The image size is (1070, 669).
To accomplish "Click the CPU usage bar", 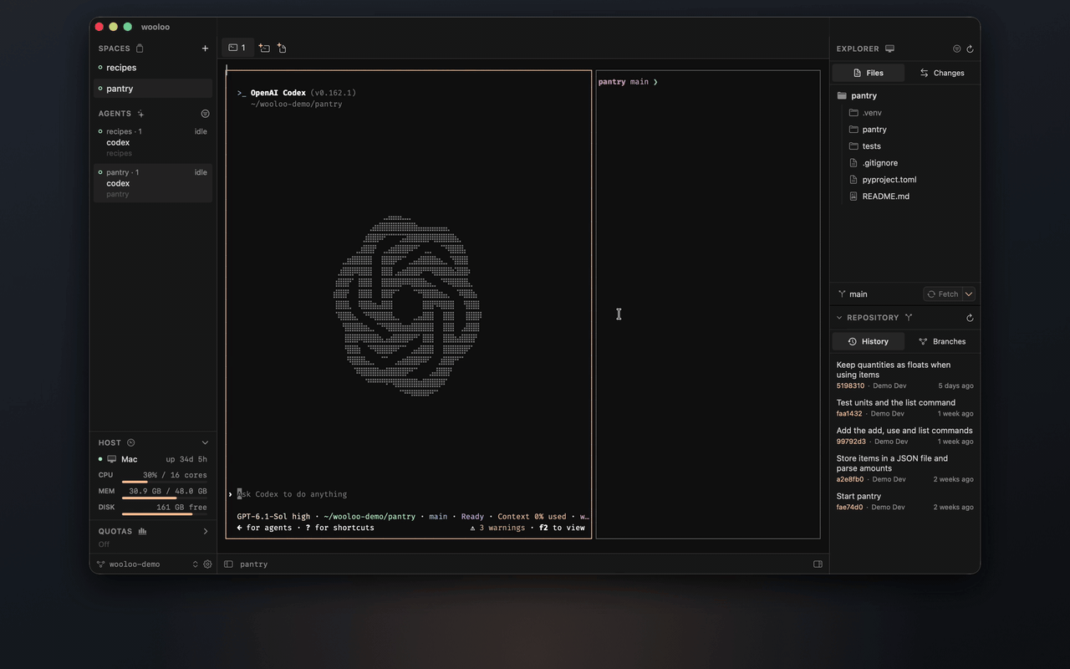I will (x=165, y=483).
